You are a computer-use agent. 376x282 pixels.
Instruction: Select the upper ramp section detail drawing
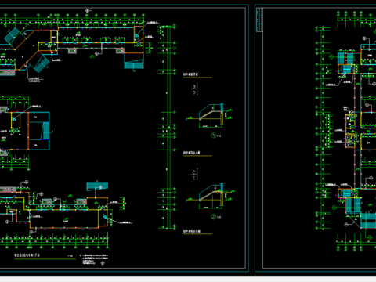209,115
